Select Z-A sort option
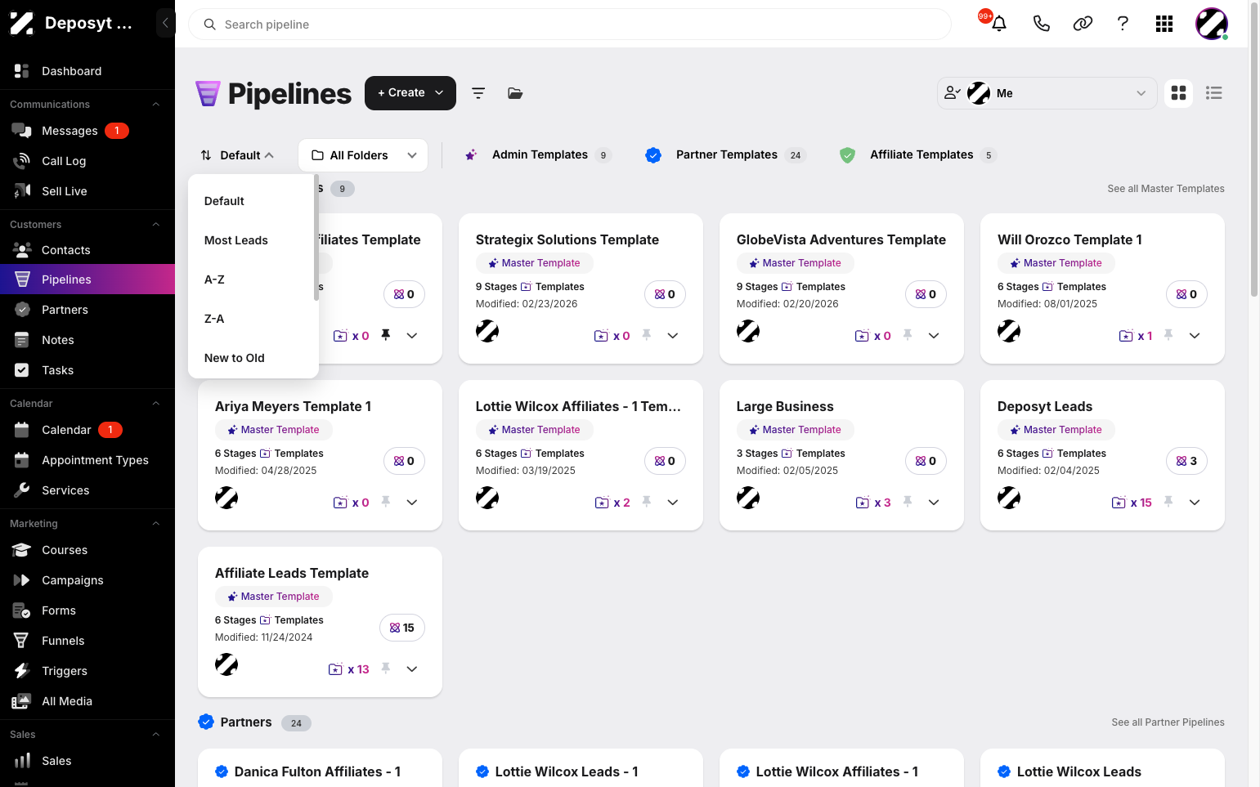1260x787 pixels. 252,319
